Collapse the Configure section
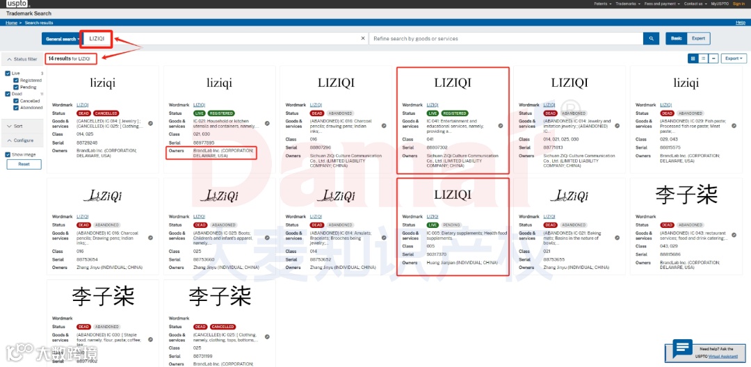Image resolution: width=751 pixels, height=367 pixels. pos(22,140)
